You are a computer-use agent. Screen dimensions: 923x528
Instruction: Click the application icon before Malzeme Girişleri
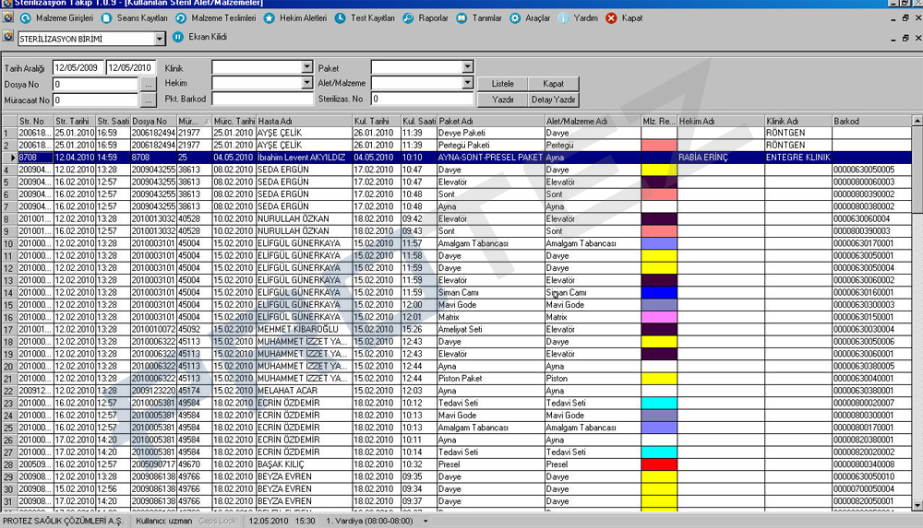click(7, 18)
